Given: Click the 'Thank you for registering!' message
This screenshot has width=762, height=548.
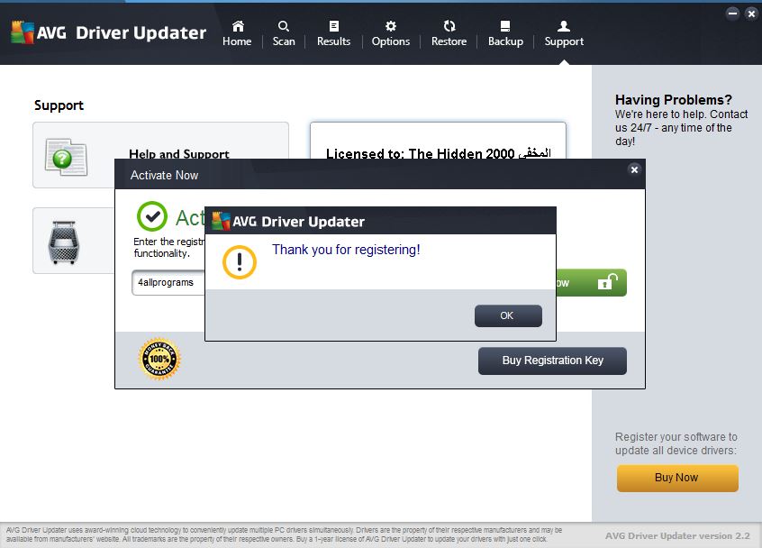Looking at the screenshot, I should click(346, 250).
